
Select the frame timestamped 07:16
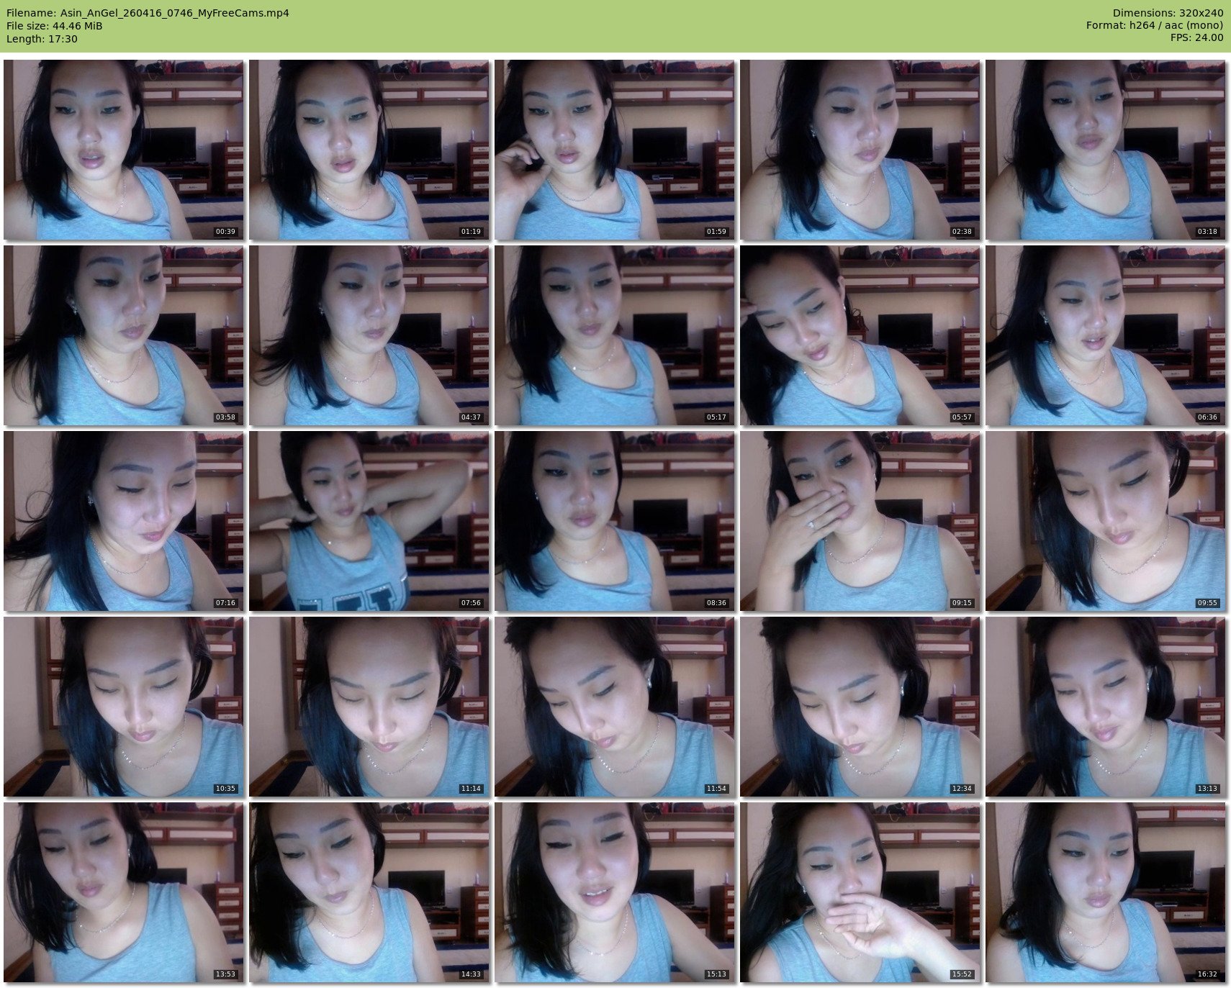click(x=123, y=521)
